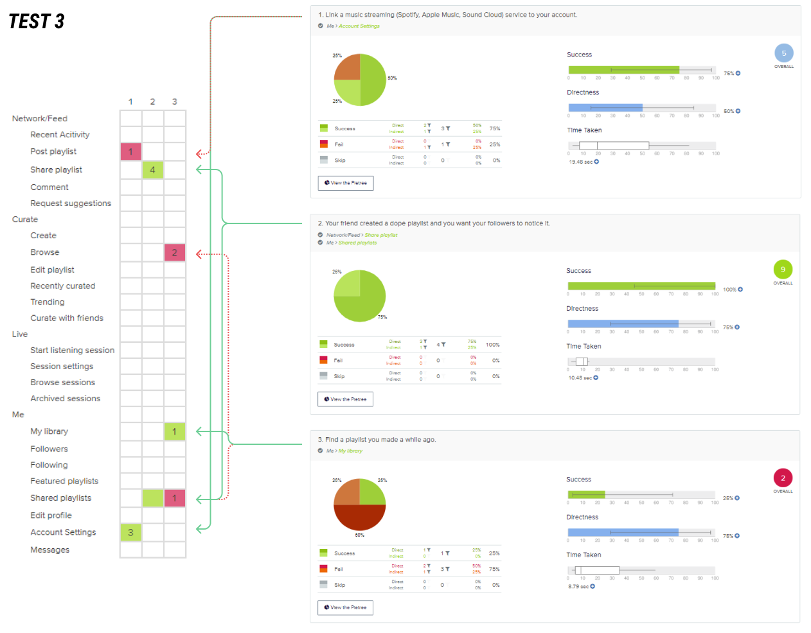Select the green cell 1 in My library row

pos(174,431)
